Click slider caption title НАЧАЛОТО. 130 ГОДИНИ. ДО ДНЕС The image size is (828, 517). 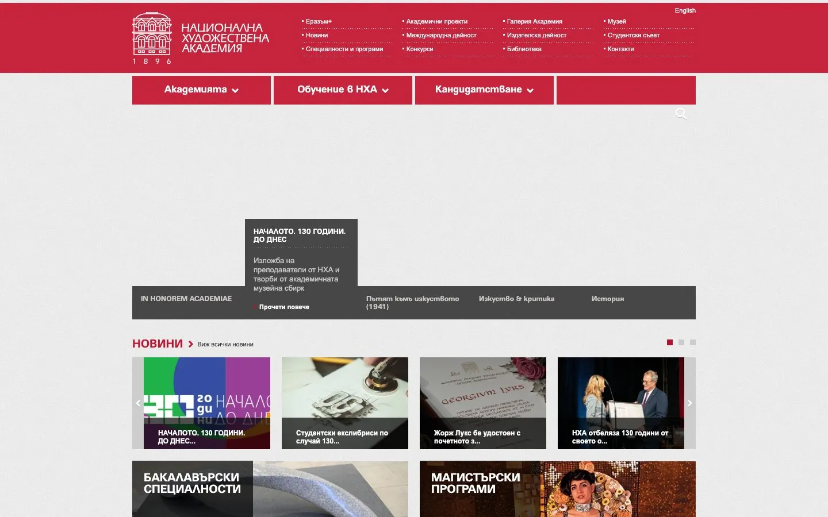300,236
